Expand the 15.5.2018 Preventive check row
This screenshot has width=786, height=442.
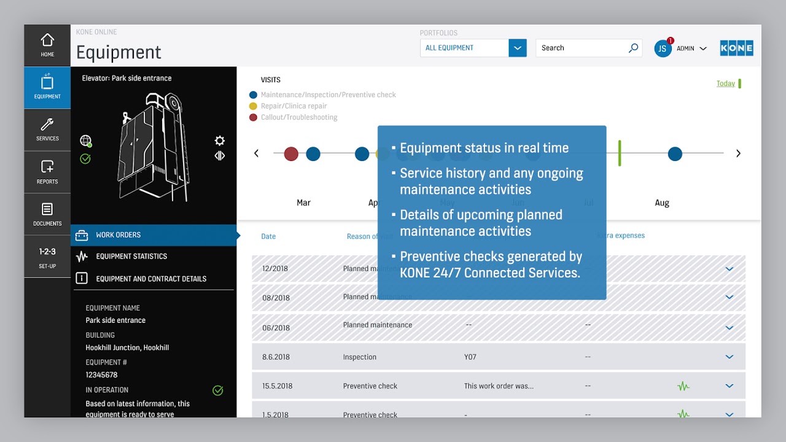pos(730,386)
